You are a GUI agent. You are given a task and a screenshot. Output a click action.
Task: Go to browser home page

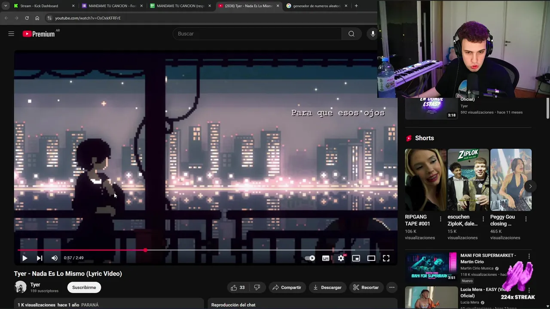(37, 18)
